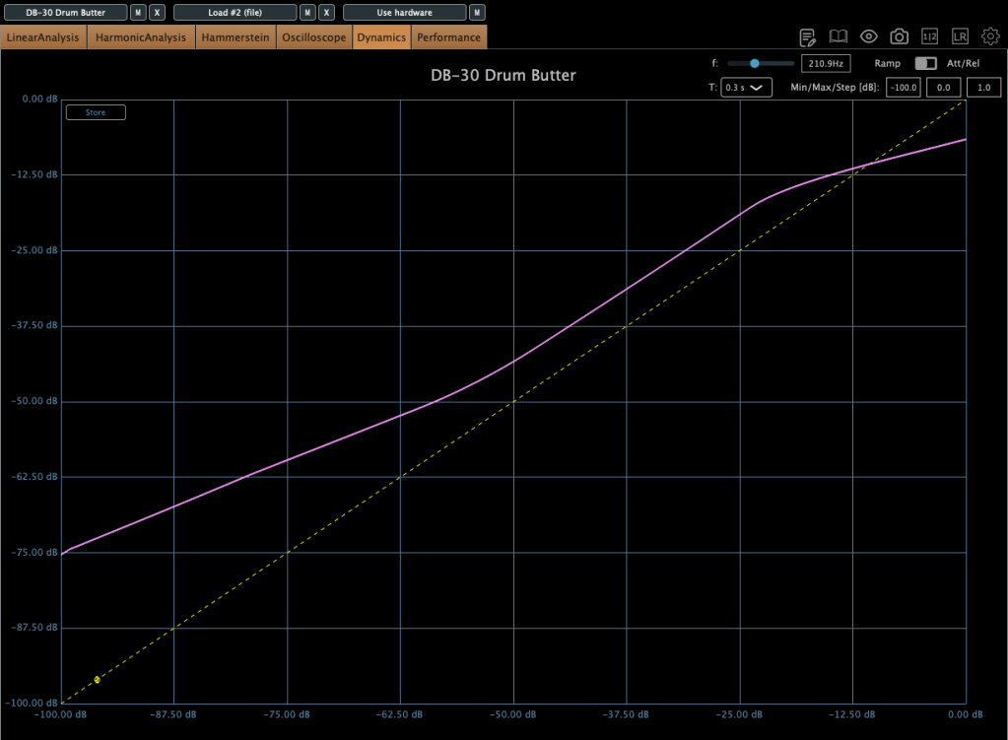Open the notes editor icon
This screenshot has height=740, width=1008.
pos(807,37)
